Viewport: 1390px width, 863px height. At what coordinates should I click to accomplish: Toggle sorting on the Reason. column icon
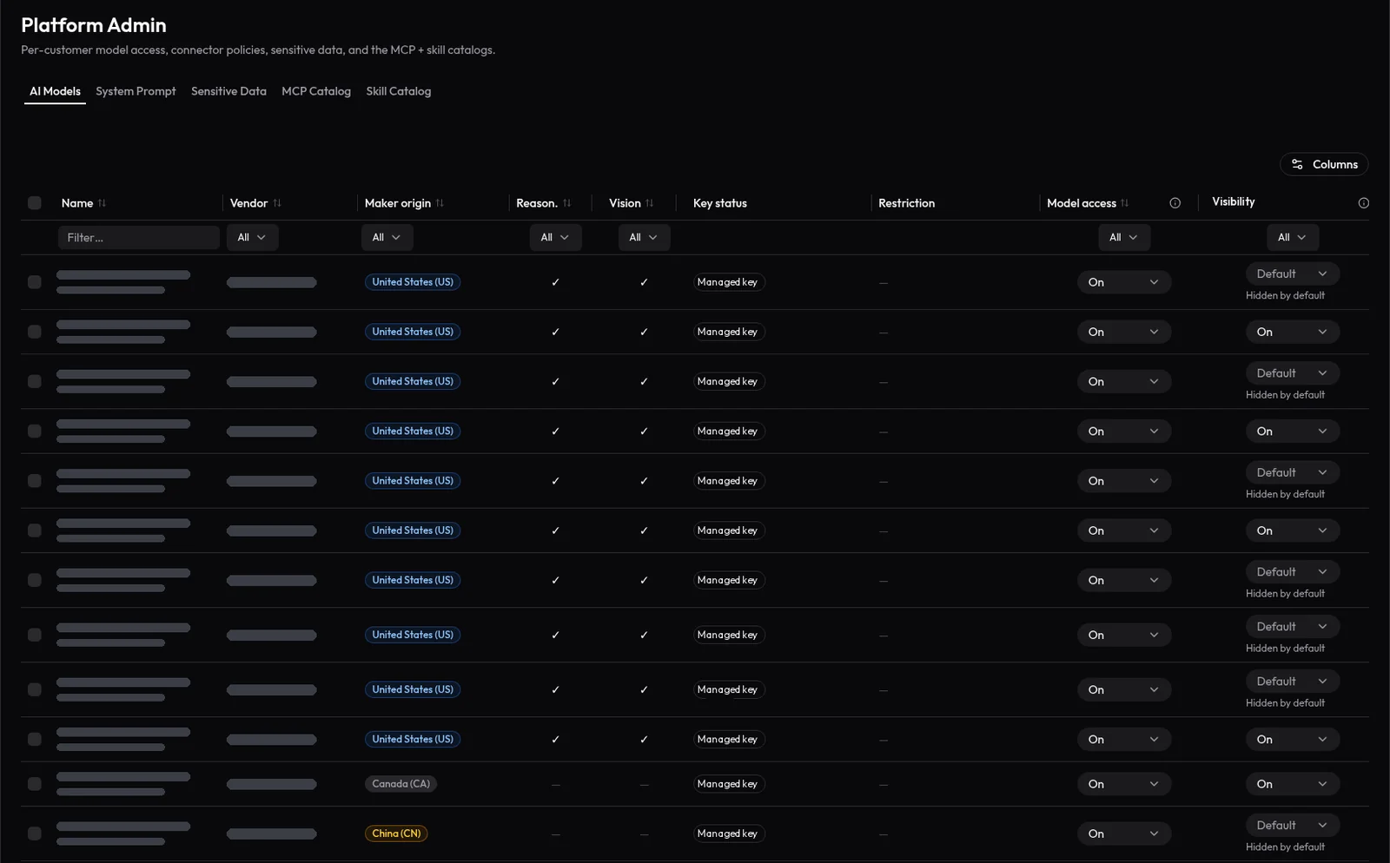coord(567,203)
